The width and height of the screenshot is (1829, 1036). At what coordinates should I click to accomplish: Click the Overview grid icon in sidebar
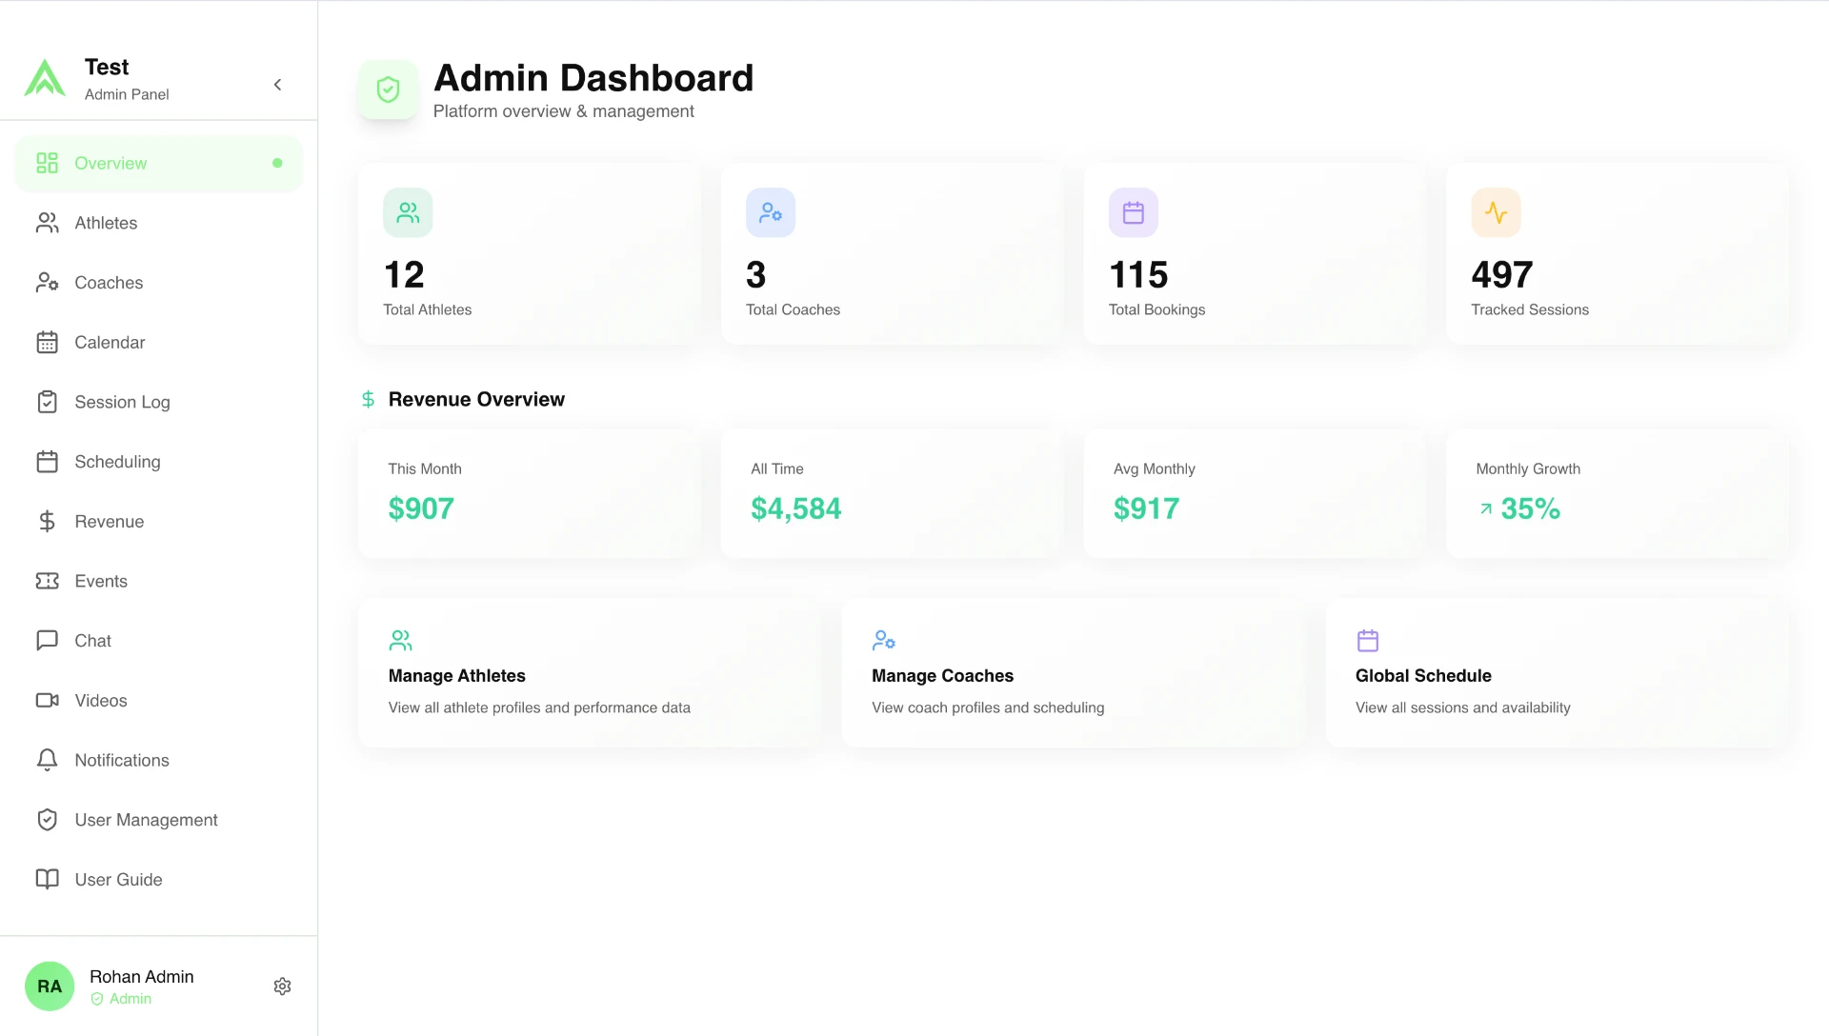(x=47, y=163)
